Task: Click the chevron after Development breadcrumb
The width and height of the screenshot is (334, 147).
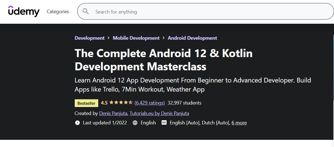Action: pos(109,38)
